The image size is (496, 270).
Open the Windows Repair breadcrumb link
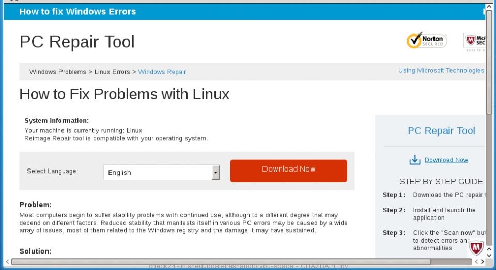coord(162,72)
